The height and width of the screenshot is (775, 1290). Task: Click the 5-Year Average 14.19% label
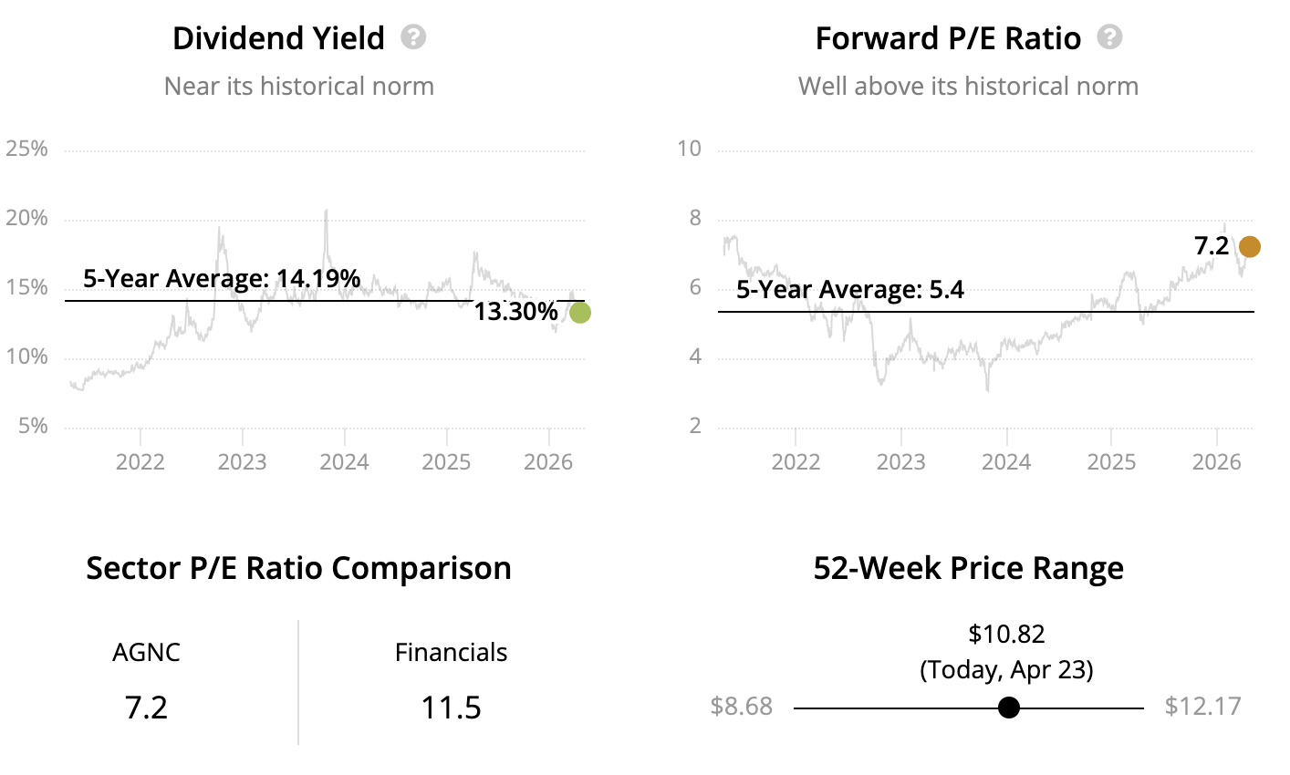coord(222,278)
